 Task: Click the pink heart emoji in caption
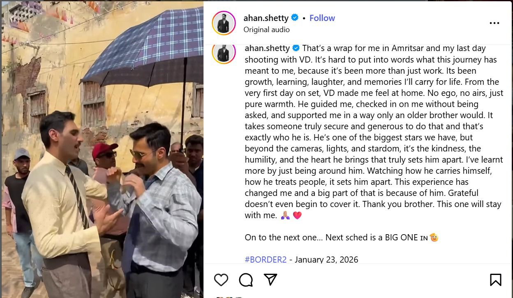coord(297,215)
